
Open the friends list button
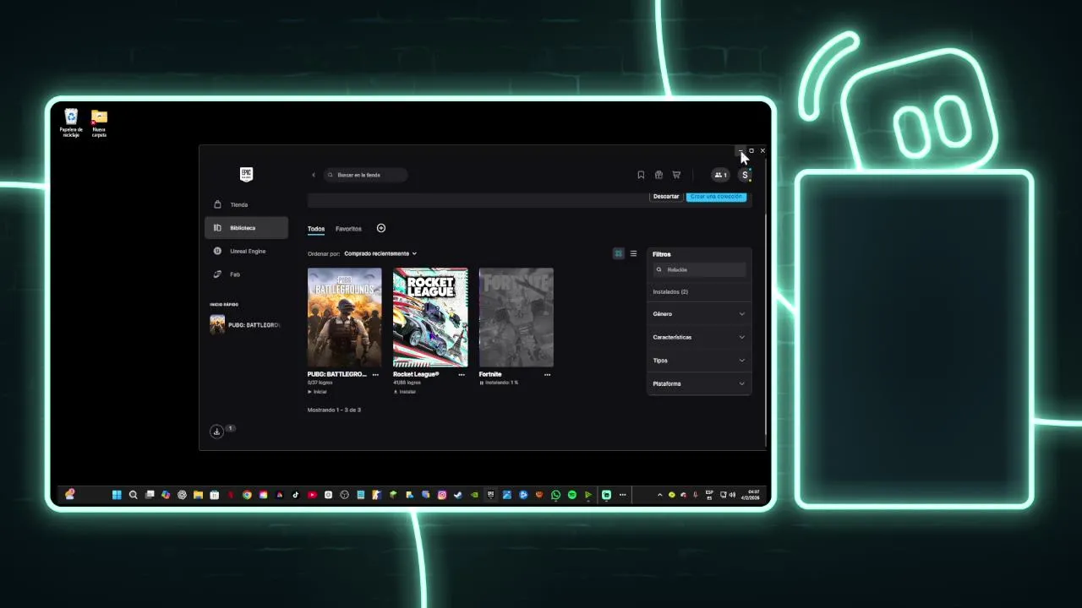click(720, 175)
